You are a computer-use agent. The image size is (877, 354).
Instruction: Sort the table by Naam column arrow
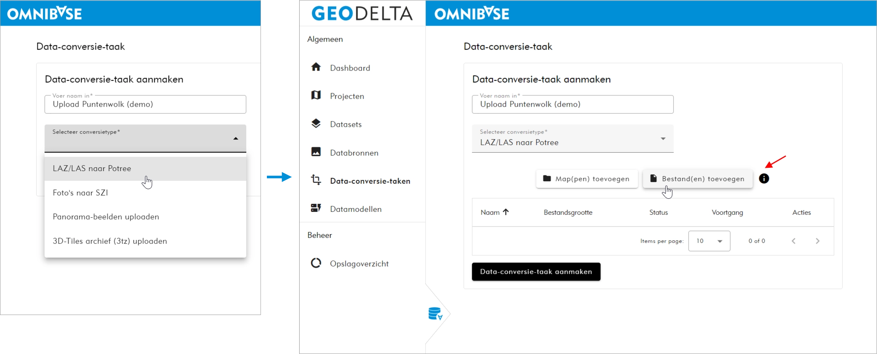tap(506, 212)
